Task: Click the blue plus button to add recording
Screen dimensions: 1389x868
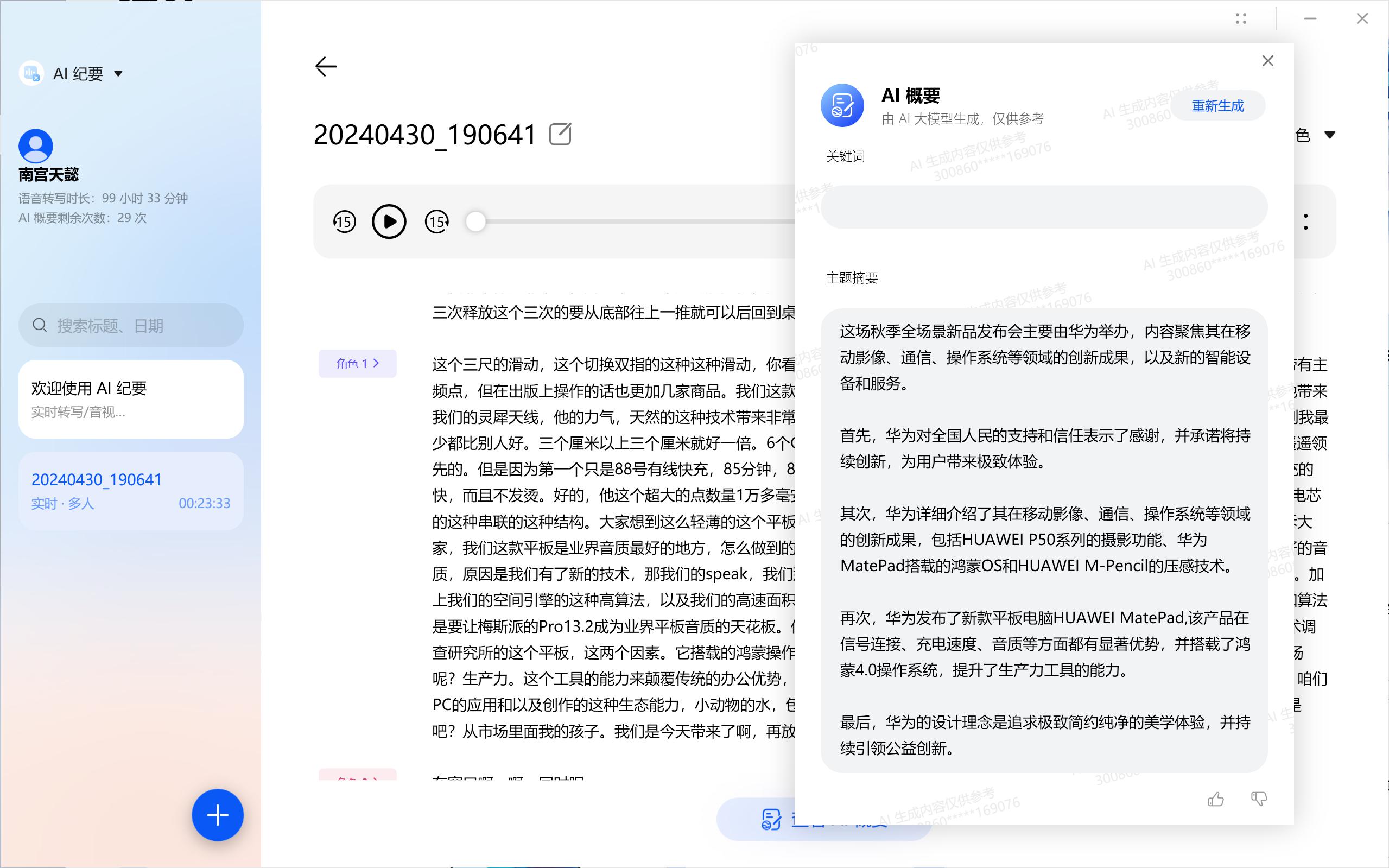Action: pos(217,815)
